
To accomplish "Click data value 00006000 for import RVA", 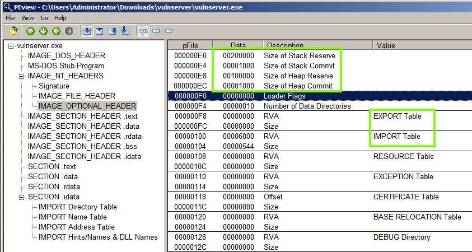I will click(239, 137).
